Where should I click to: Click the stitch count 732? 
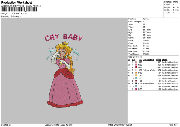click(x=140, y=76)
